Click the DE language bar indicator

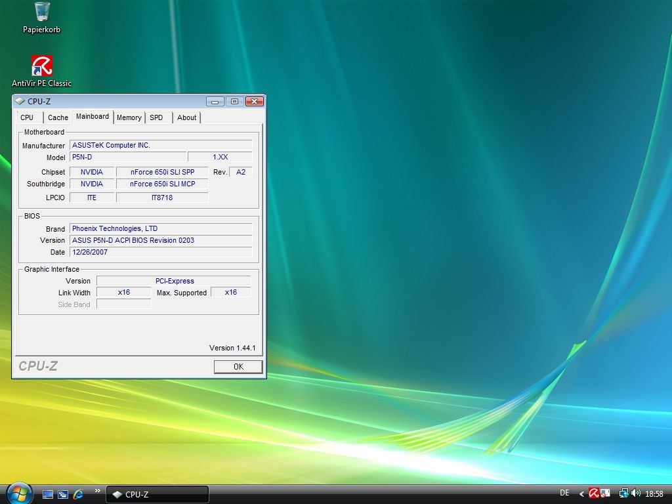[564, 493]
